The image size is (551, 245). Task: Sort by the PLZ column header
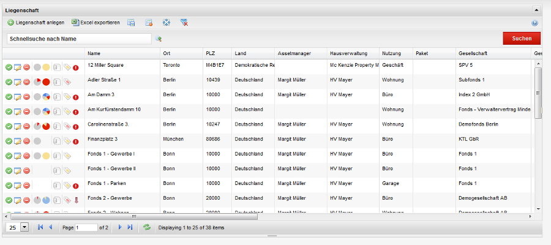[x=217, y=53]
